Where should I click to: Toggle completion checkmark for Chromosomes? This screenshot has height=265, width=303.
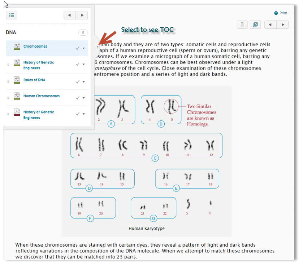click(x=77, y=48)
